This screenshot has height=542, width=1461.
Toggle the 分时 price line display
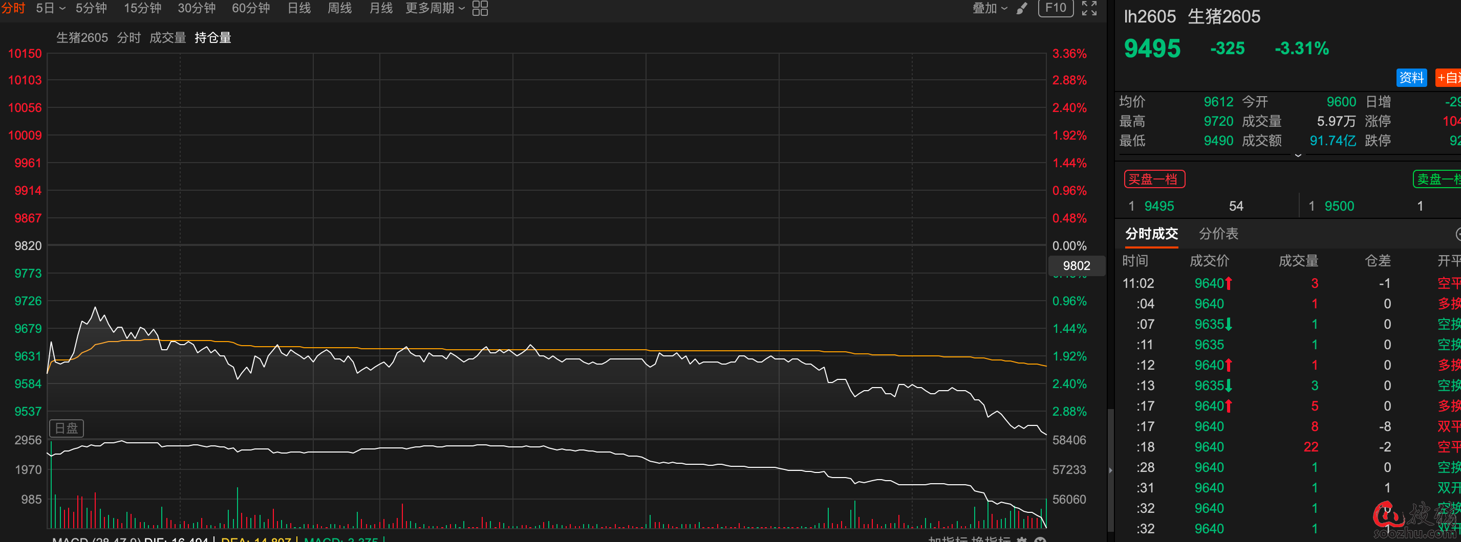click(128, 38)
